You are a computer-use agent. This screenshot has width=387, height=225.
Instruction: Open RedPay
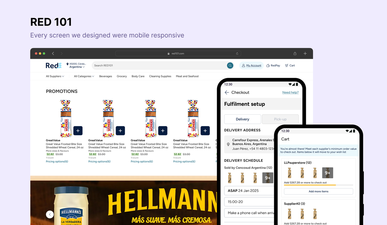click(x=273, y=65)
